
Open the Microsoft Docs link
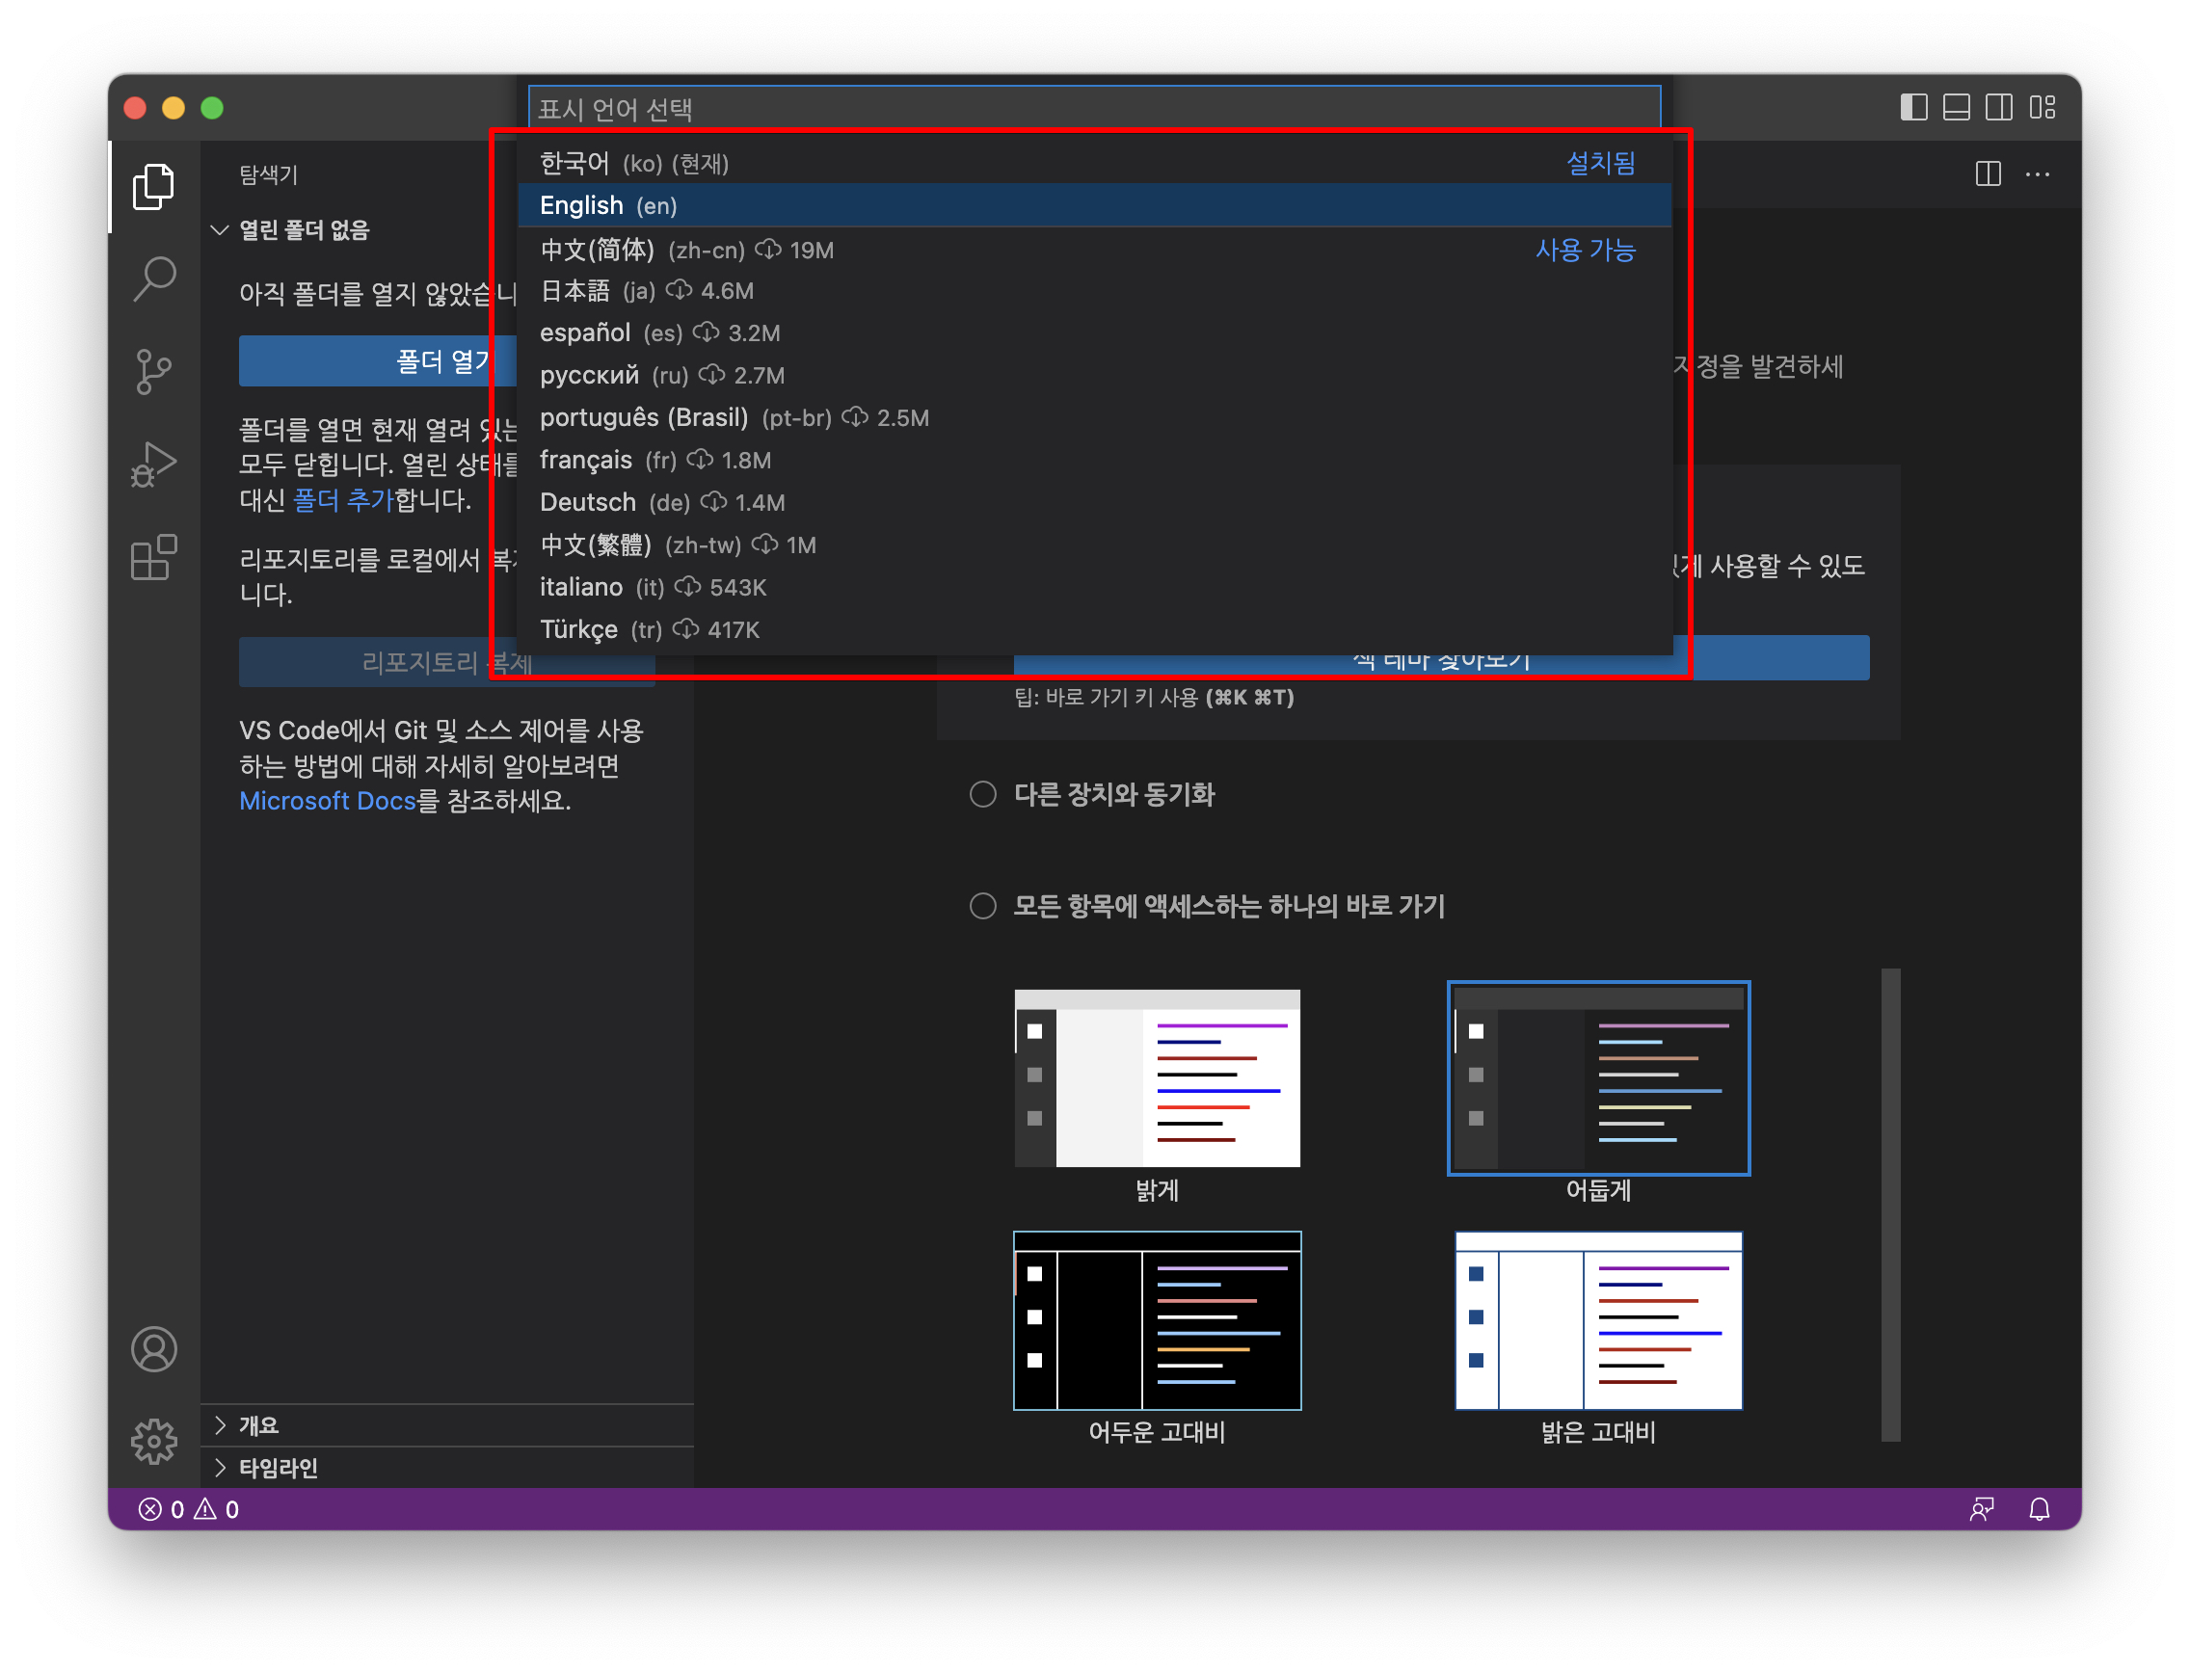tap(327, 801)
